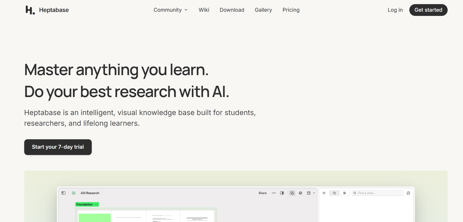Screen dimensions: 463x222
Task: Click the stacked layers icon
Action: click(300, 193)
